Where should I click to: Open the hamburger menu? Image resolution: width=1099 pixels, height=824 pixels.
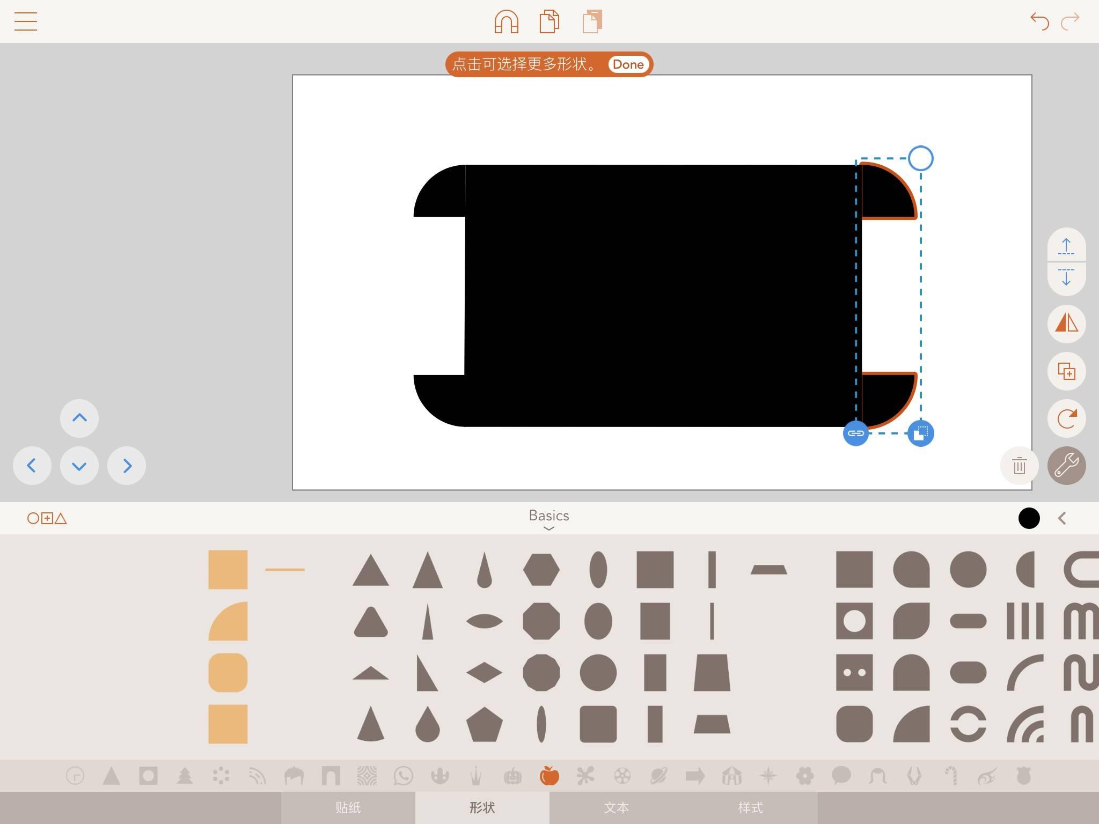point(26,21)
